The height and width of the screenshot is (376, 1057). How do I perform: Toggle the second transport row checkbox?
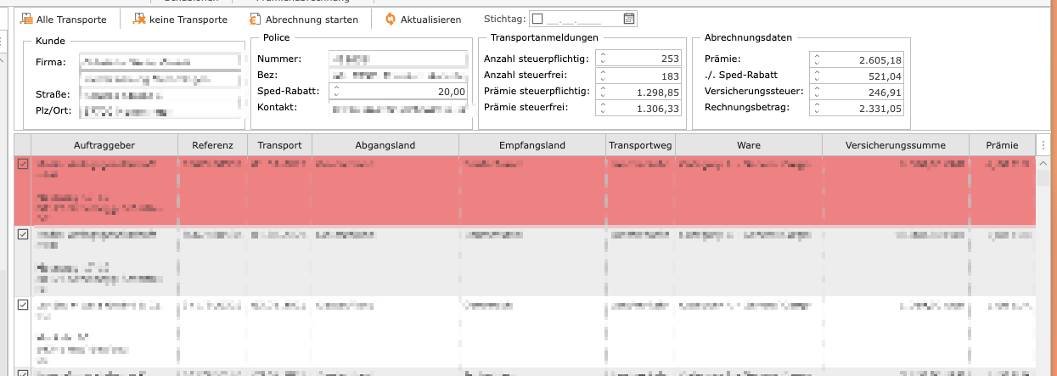[23, 234]
